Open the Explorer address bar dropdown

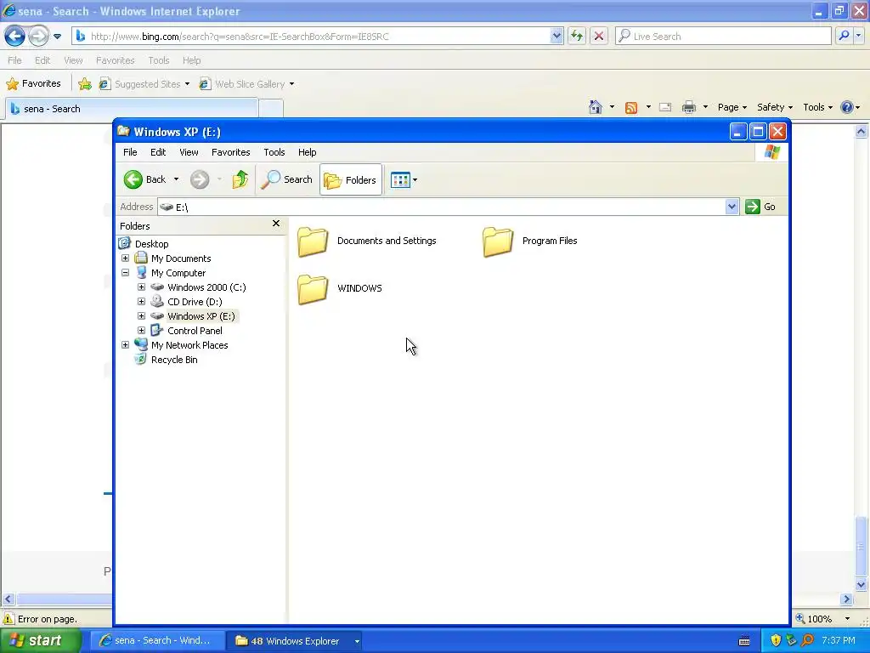732,207
